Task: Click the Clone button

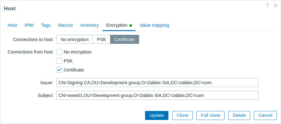Action: 182,115
